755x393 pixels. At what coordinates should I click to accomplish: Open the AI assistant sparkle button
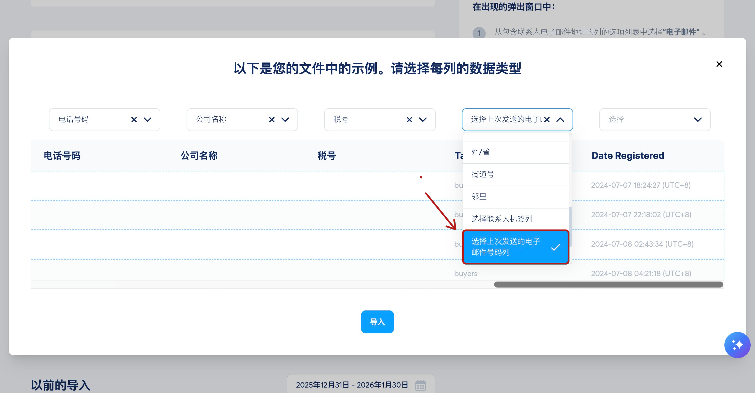(x=737, y=345)
